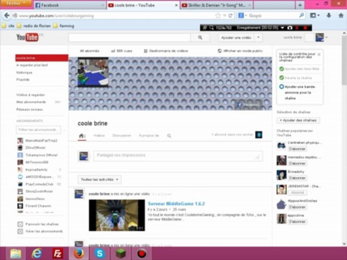
Task: Open the recorder dropdown arrow next to Enregistrement
Action: (282, 28)
